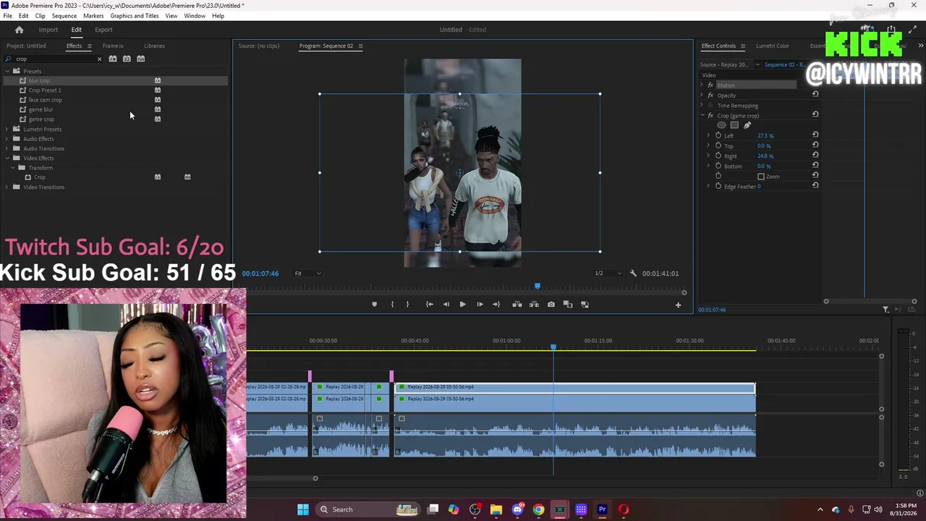This screenshot has width=926, height=521.
Task: Collapse the Presets folder
Action: coord(7,71)
